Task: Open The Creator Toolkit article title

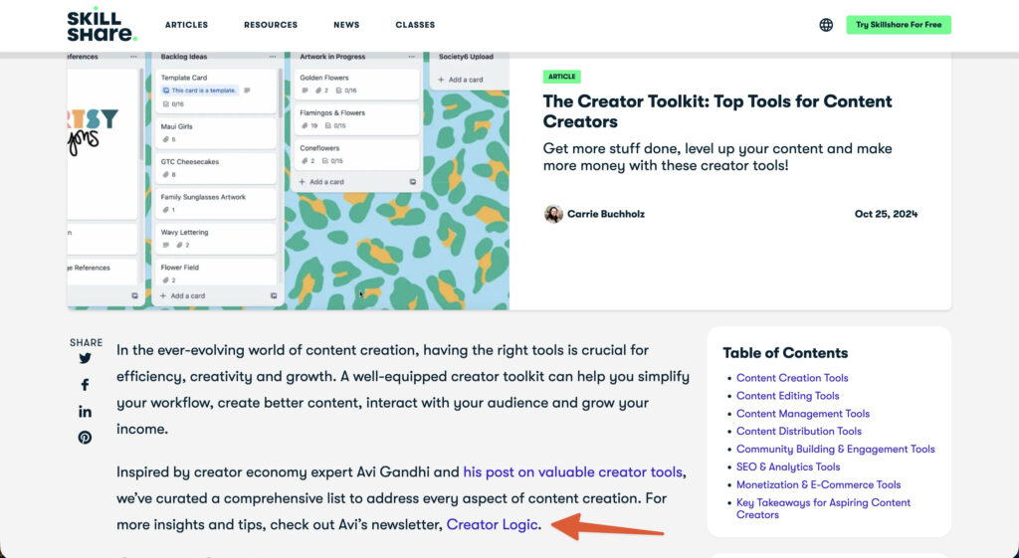Action: pos(716,111)
